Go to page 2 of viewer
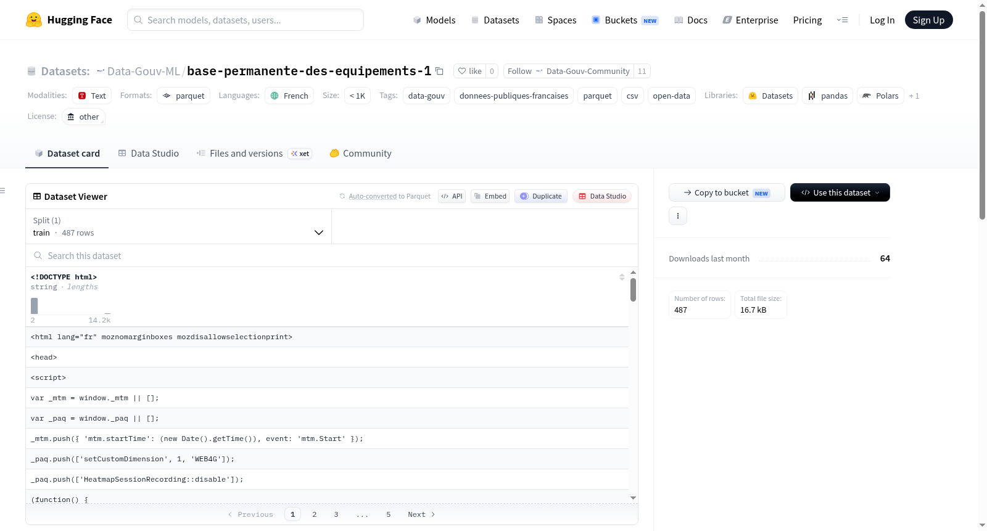Screen dimensions: 987x531 pos(315,514)
